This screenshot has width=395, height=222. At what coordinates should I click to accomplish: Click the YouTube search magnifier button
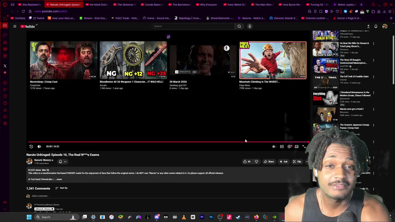239,26
